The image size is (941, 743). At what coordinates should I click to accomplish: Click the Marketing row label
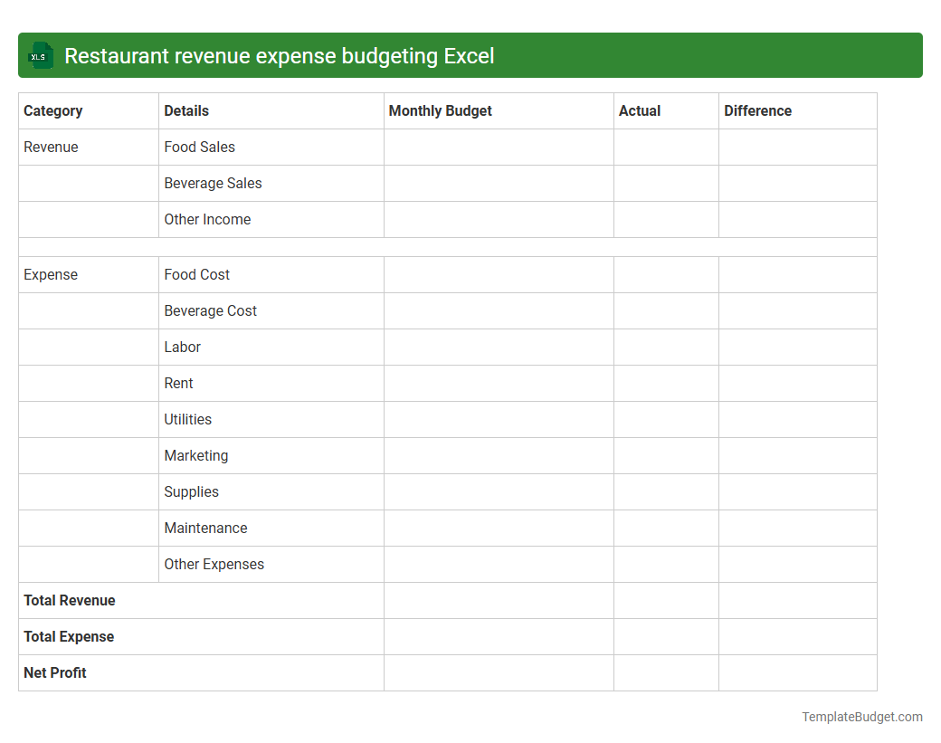click(196, 455)
